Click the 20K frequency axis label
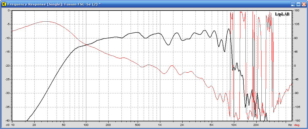This screenshot has height=129, width=308. [256, 124]
